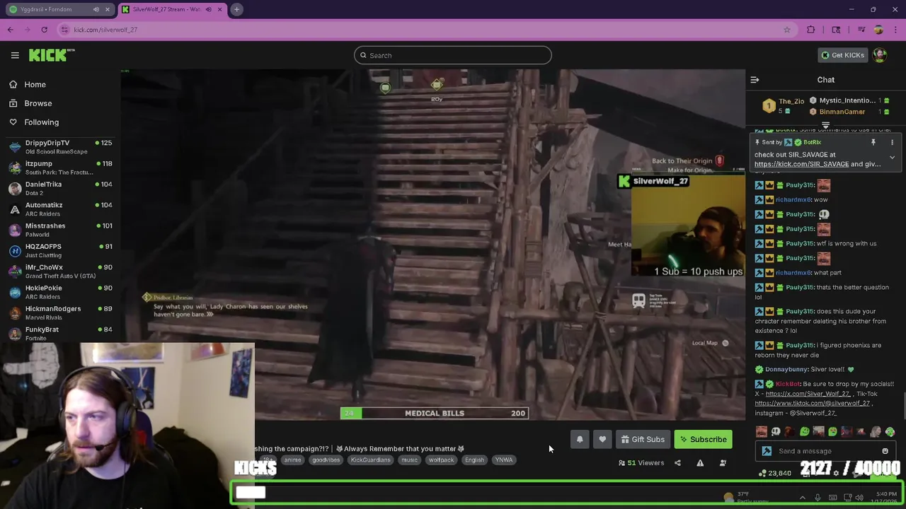Open Following in sidebar
The width and height of the screenshot is (906, 509).
41,122
